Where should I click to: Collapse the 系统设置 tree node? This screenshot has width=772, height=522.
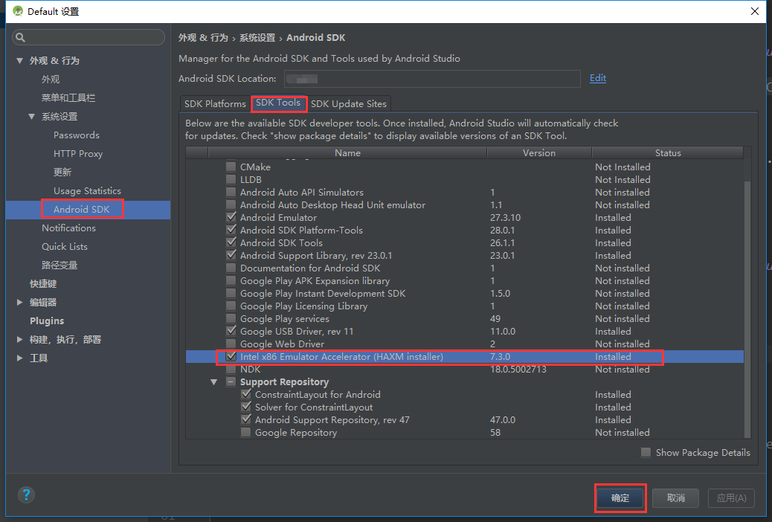pos(31,117)
